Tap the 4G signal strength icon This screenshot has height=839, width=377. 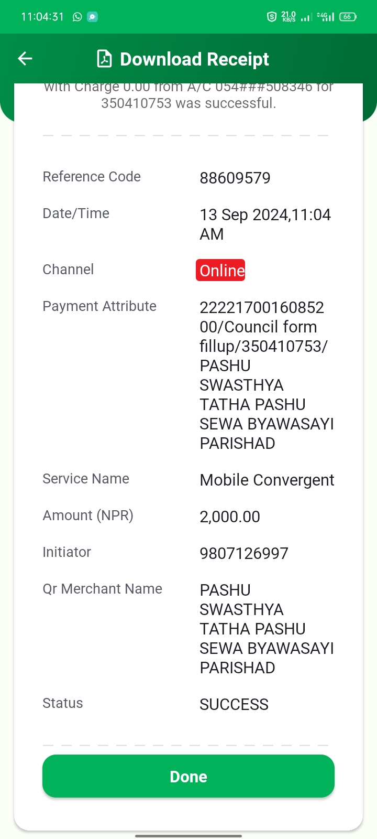326,17
